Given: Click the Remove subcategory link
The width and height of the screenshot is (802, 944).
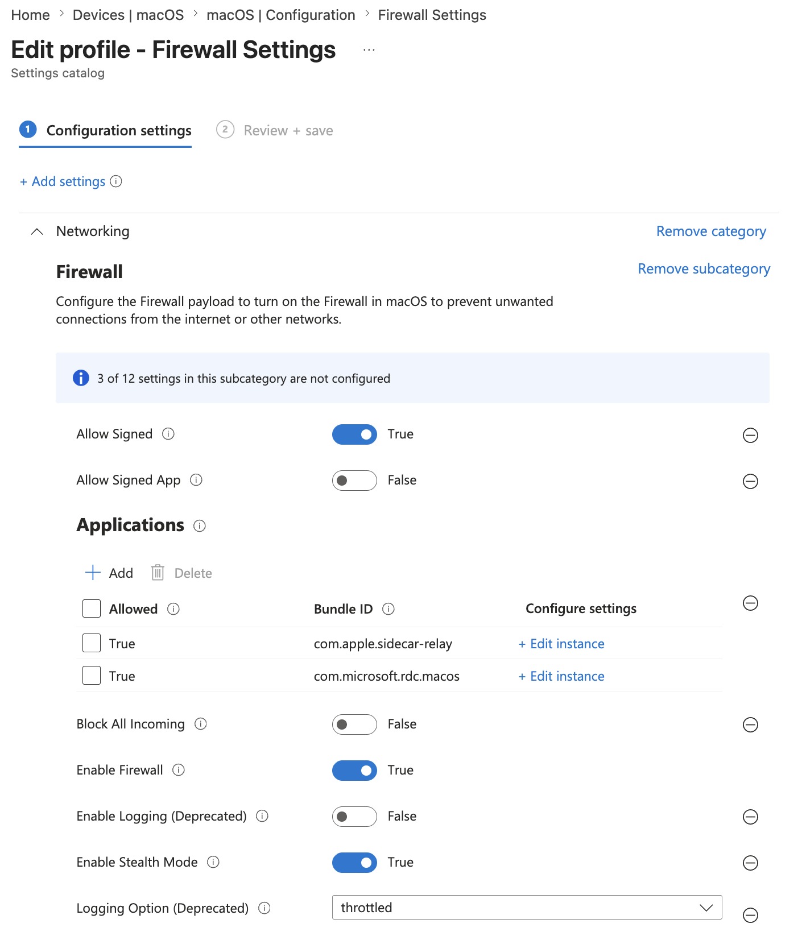Looking at the screenshot, I should click(704, 269).
